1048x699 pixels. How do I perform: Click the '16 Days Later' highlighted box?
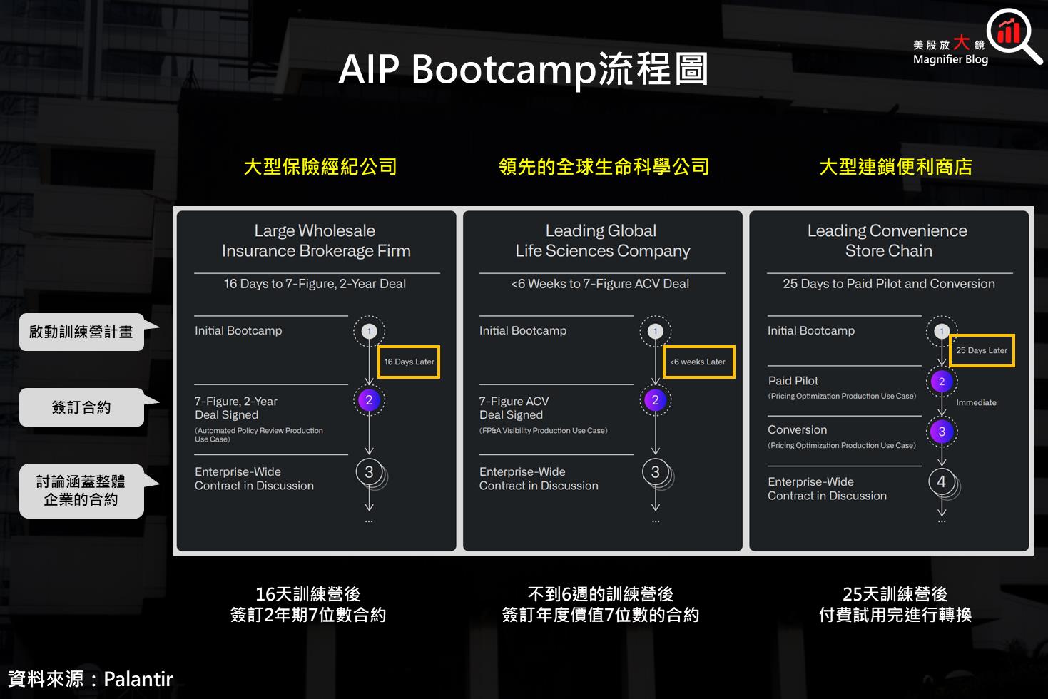tap(409, 362)
